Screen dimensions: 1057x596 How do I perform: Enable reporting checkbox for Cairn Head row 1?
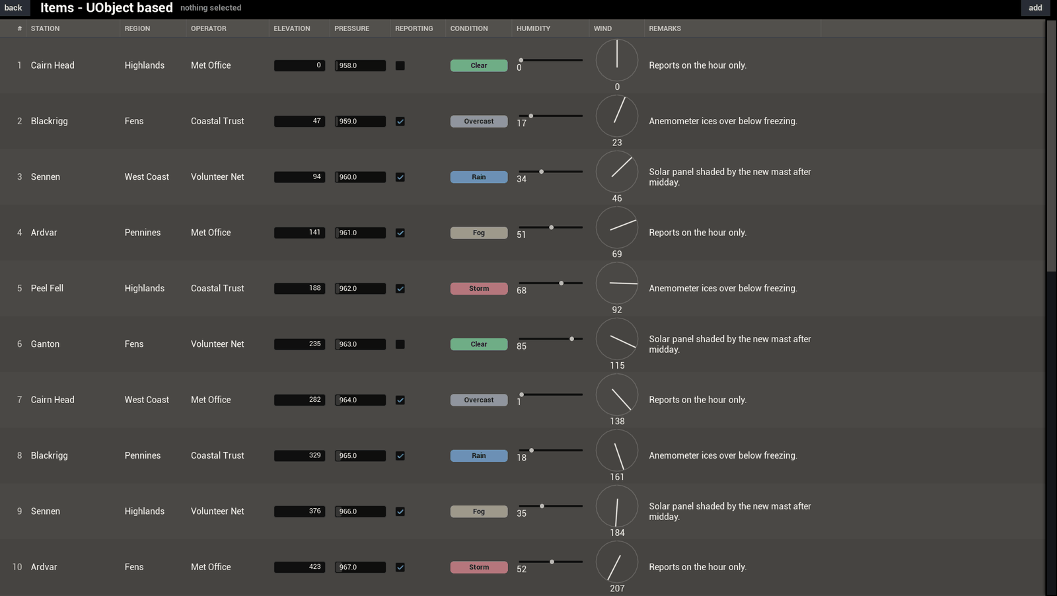[x=400, y=65]
